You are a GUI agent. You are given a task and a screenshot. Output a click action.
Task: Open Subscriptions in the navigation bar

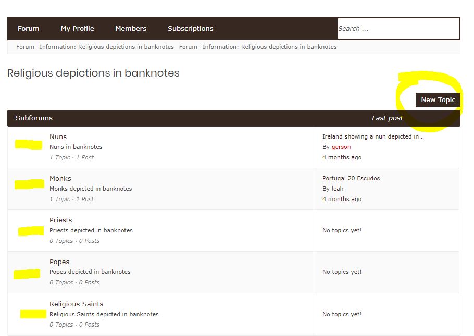click(191, 29)
